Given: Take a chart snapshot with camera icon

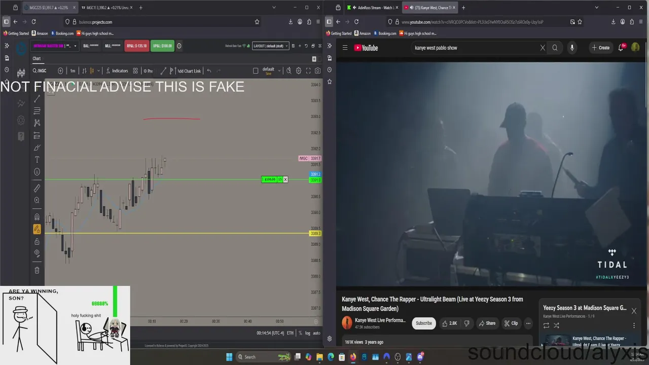Looking at the screenshot, I should (318, 71).
